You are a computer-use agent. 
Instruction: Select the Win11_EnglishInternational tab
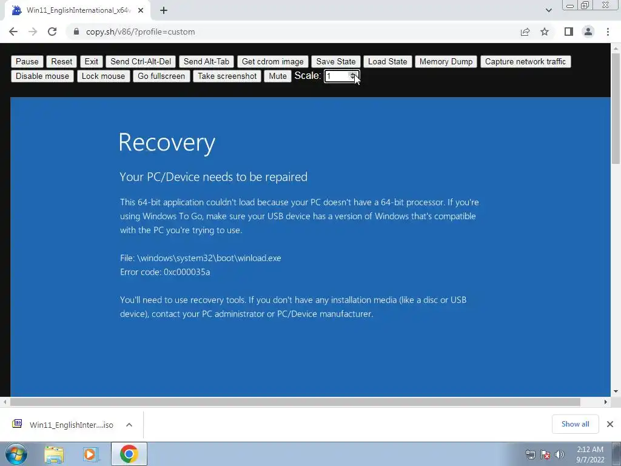point(78,10)
